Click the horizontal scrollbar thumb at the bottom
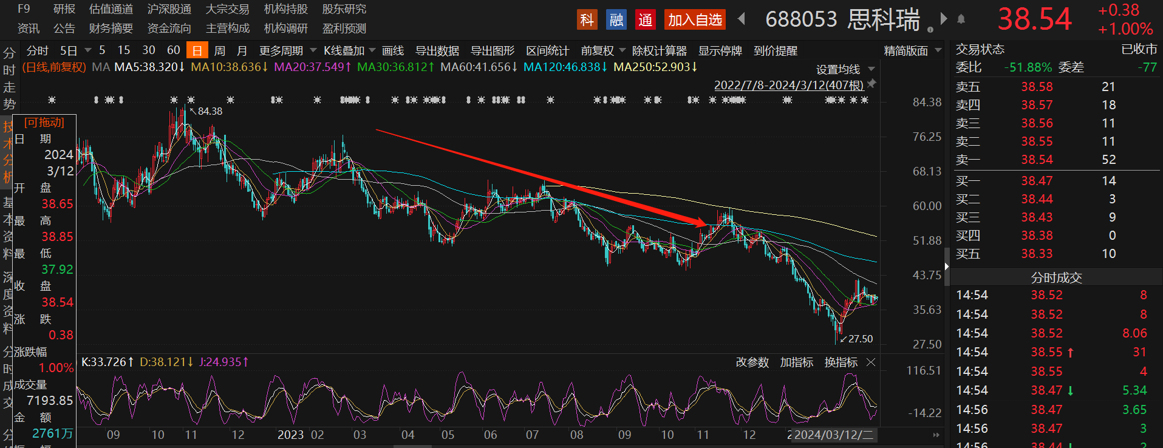The width and height of the screenshot is (1163, 448). 412,446
